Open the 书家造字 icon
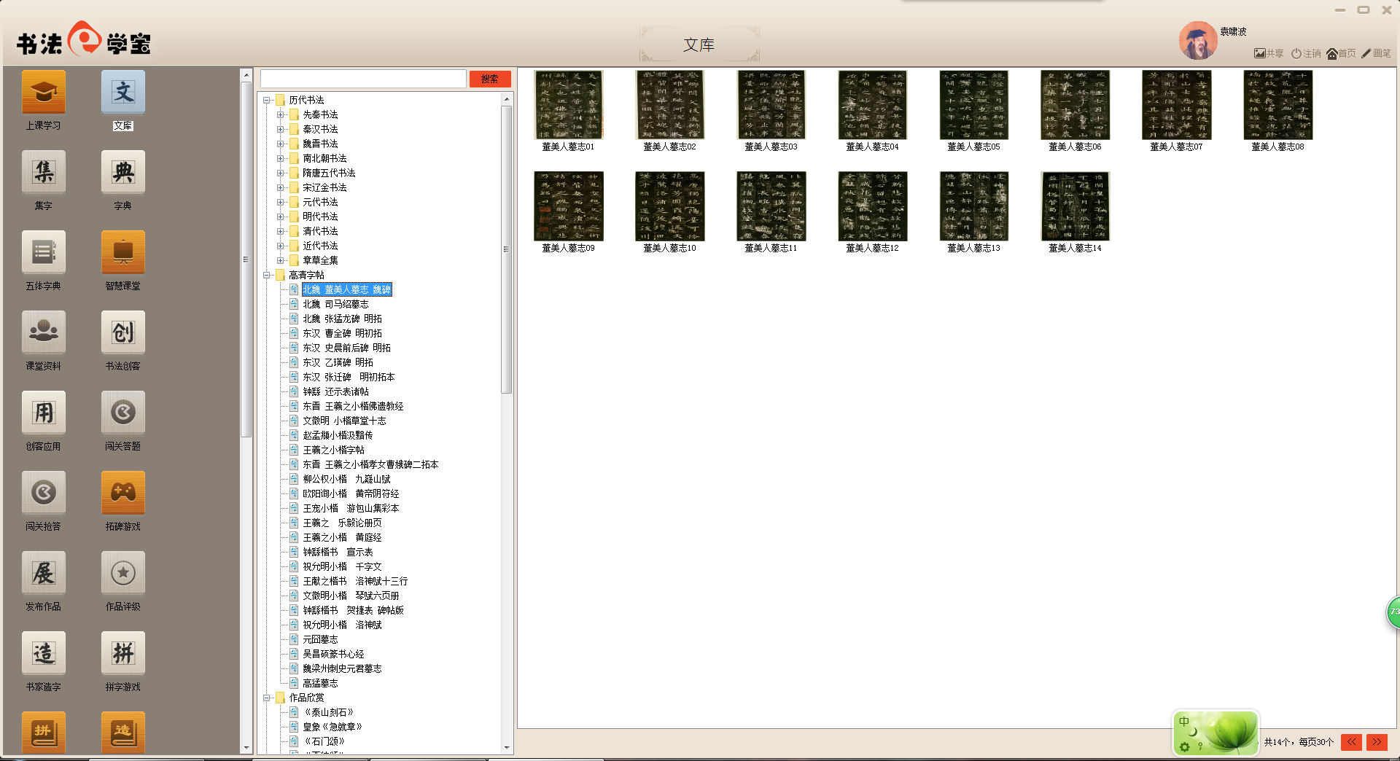Viewport: 1400px width, 761px height. 44,654
